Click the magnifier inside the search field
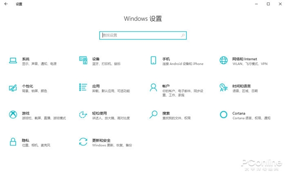Viewport: 286px width, 174px height. (x=183, y=35)
